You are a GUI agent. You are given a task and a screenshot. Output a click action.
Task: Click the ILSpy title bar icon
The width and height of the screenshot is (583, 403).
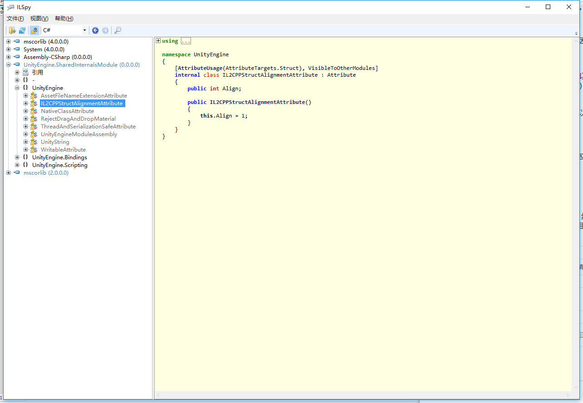click(x=10, y=7)
